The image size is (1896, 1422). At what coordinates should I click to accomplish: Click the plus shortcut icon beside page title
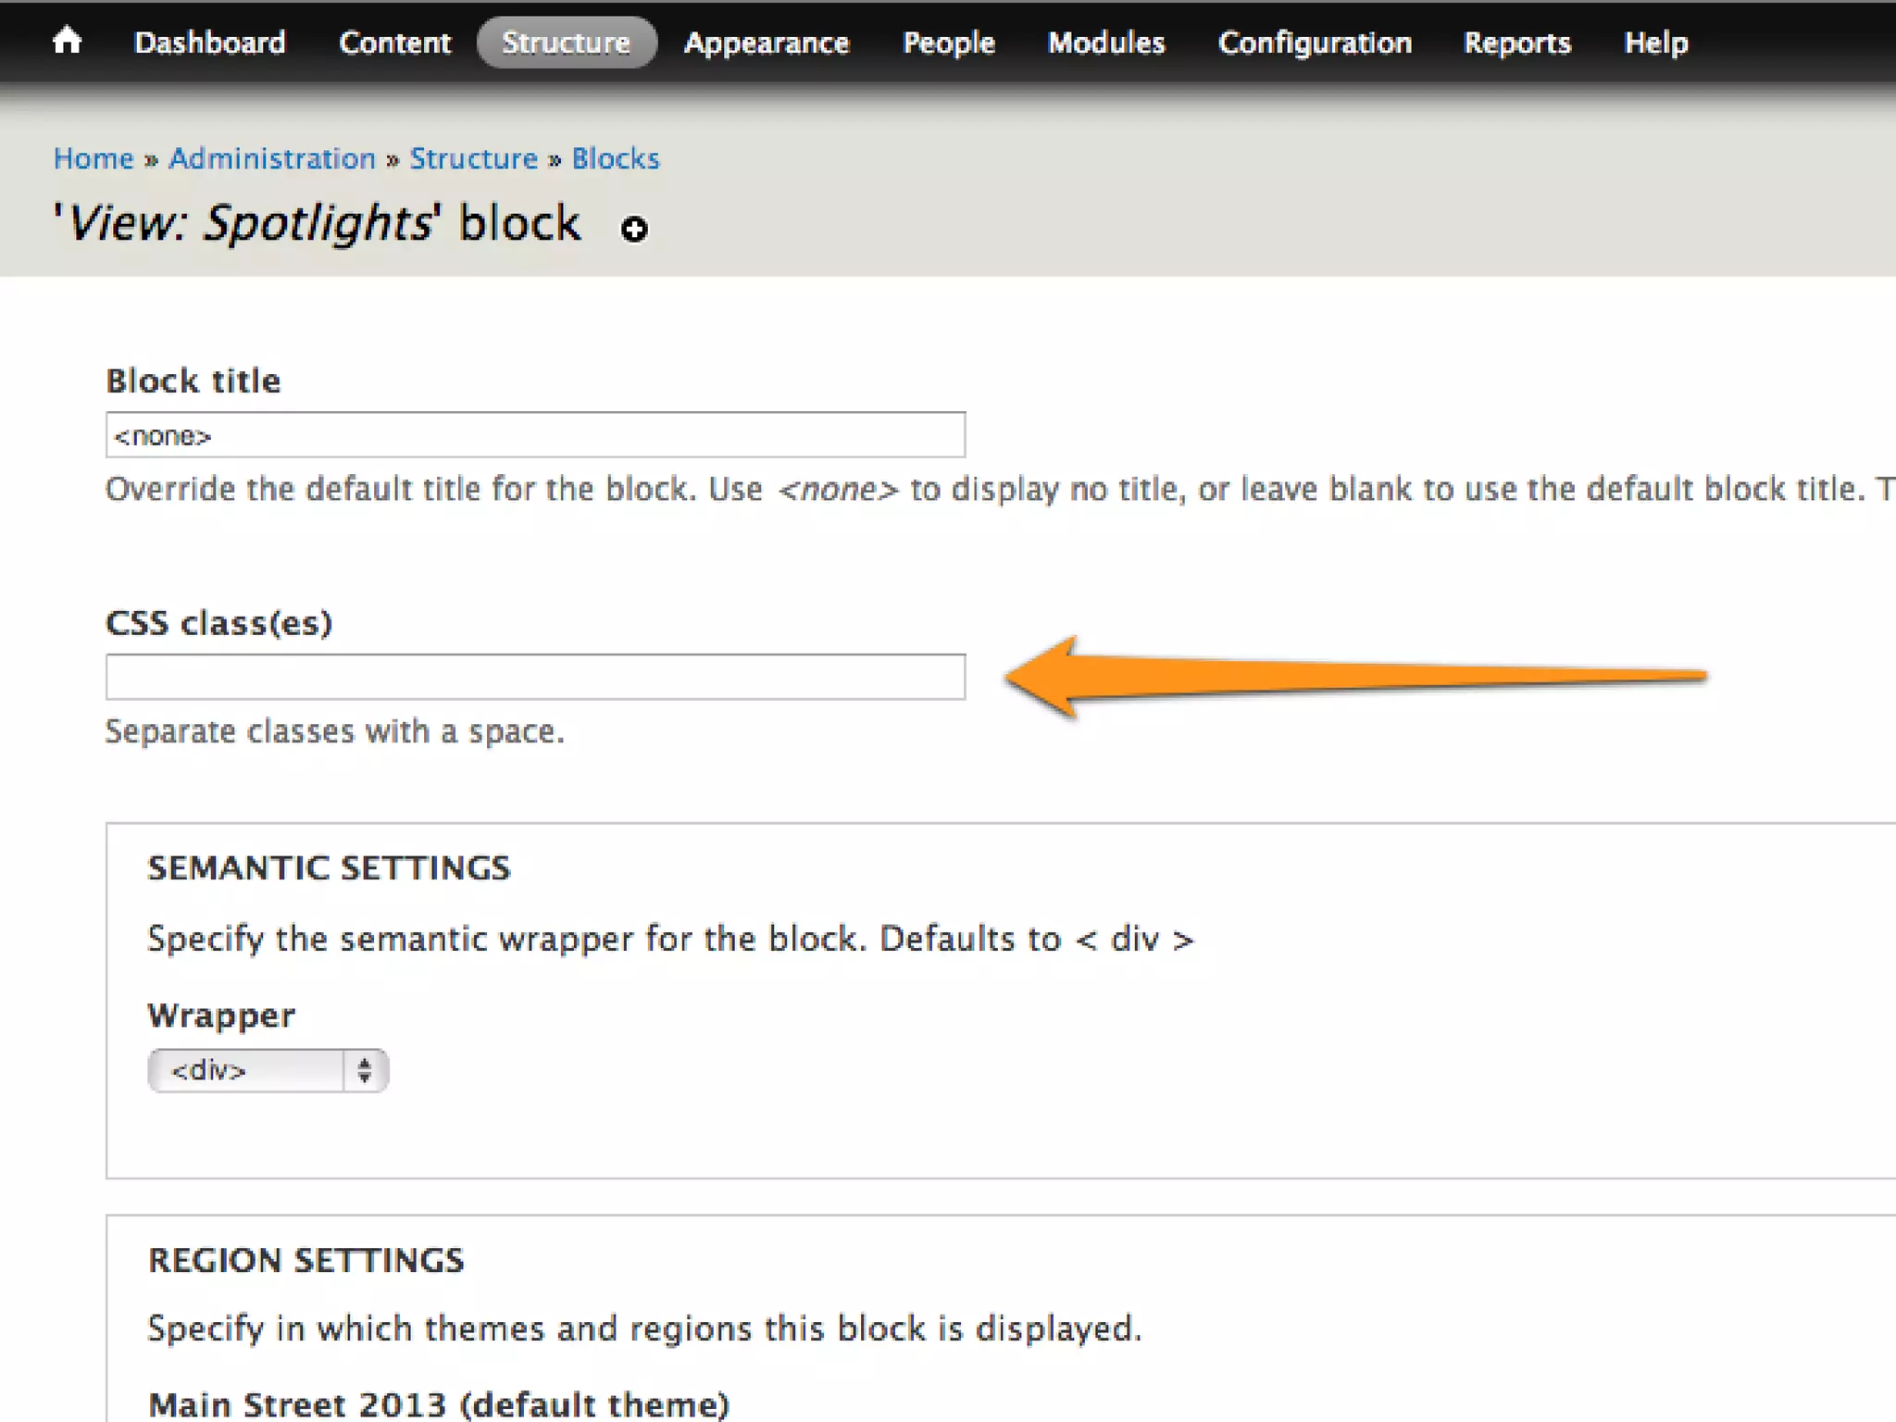pyautogui.click(x=634, y=229)
